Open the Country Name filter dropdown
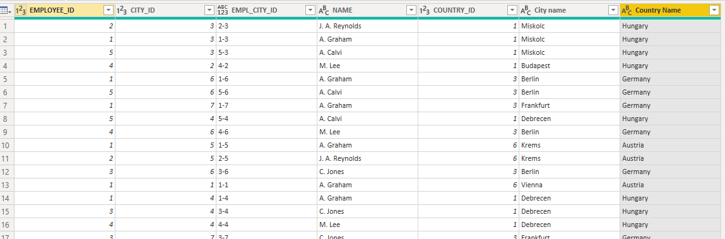This screenshot has width=725, height=239. tap(714, 10)
